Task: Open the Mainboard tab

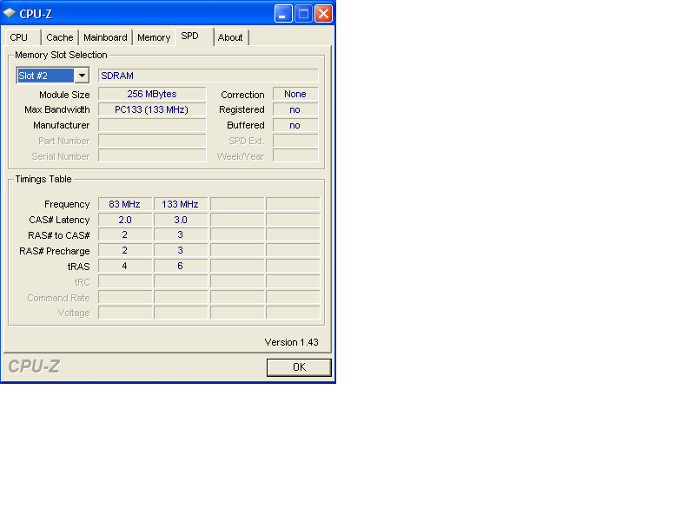Action: pos(105,37)
